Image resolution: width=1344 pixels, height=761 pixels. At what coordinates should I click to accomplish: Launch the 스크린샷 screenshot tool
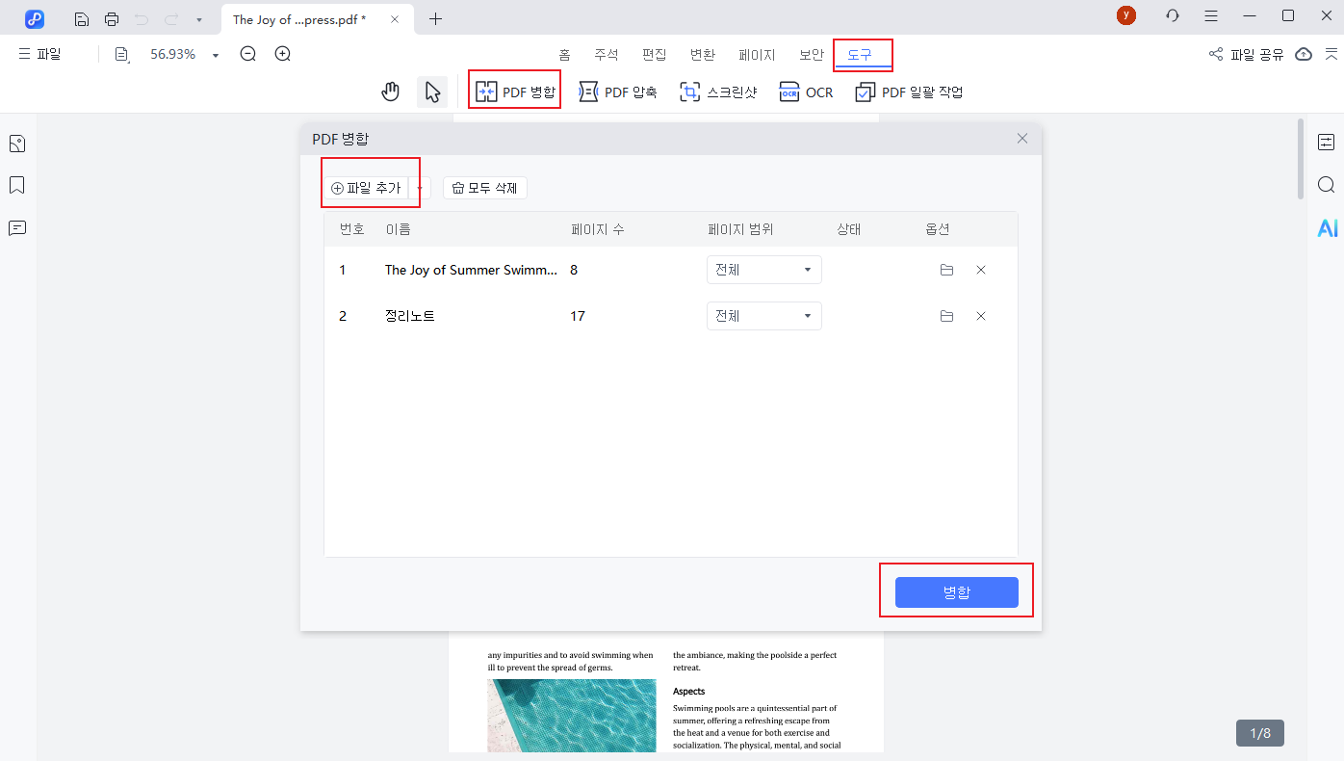718,92
